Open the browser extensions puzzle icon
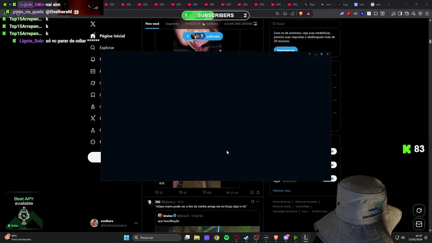Image resolution: width=432 pixels, height=243 pixels. (376, 13)
